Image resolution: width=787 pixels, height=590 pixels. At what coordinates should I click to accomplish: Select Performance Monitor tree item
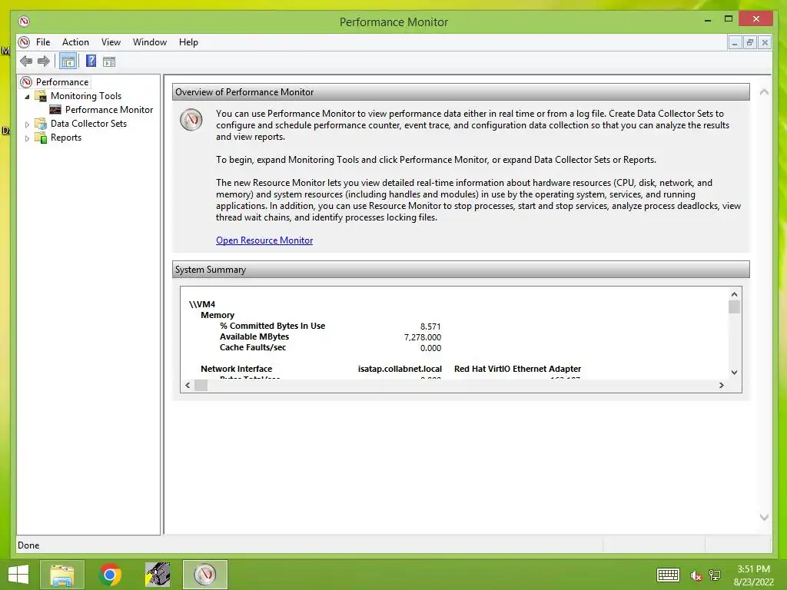point(109,109)
